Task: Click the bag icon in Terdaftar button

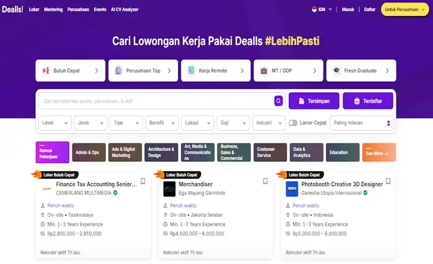Action: [x=357, y=101]
